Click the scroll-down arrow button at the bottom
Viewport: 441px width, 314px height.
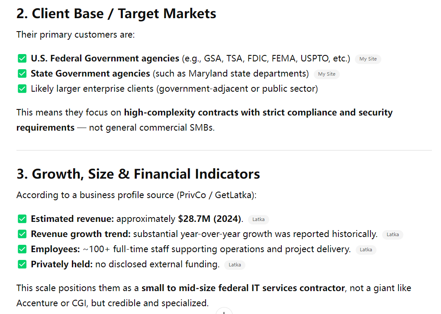coord(224,311)
